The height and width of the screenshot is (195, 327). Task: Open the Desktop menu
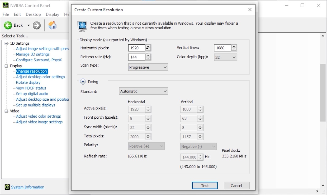click(x=33, y=14)
